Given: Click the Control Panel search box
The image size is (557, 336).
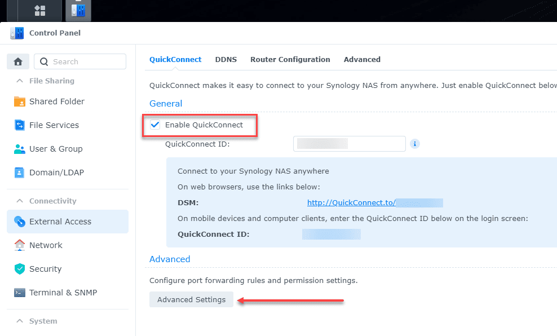Looking at the screenshot, I should pos(80,61).
